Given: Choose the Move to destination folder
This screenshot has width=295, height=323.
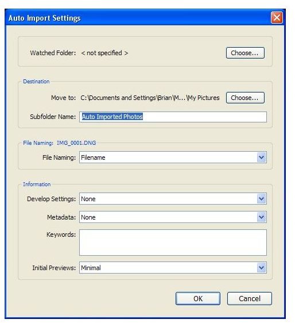Looking at the screenshot, I should [245, 98].
